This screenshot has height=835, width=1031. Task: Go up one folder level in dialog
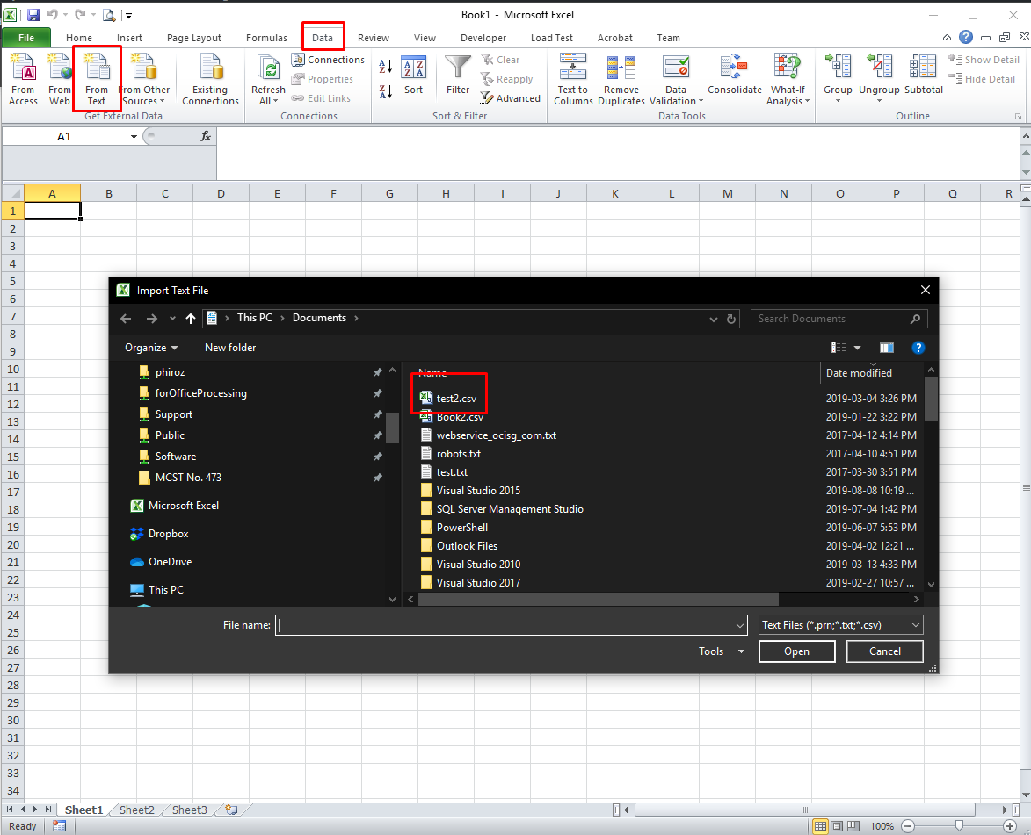[191, 319]
